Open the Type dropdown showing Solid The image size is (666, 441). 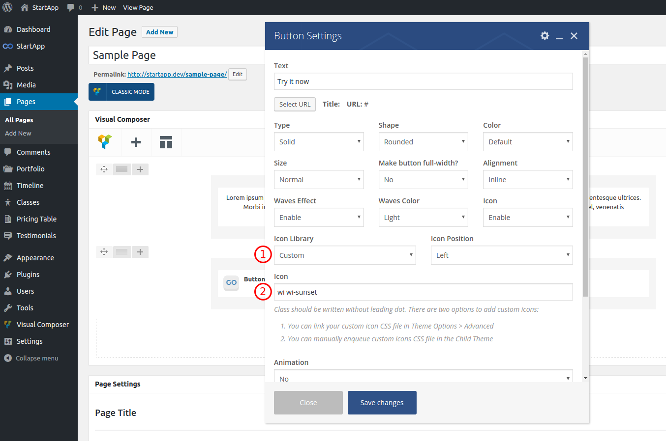[x=319, y=142]
